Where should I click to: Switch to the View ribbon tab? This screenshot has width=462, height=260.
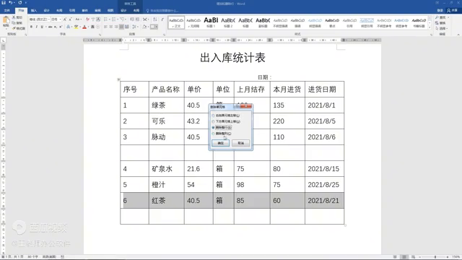110,11
